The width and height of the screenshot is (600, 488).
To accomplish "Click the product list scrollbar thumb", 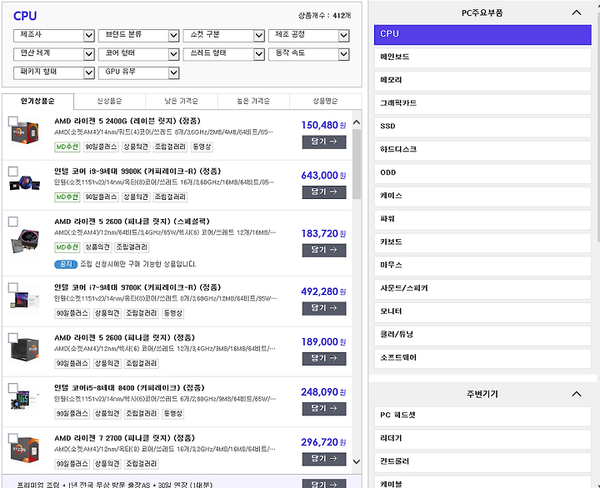I will coord(357,164).
